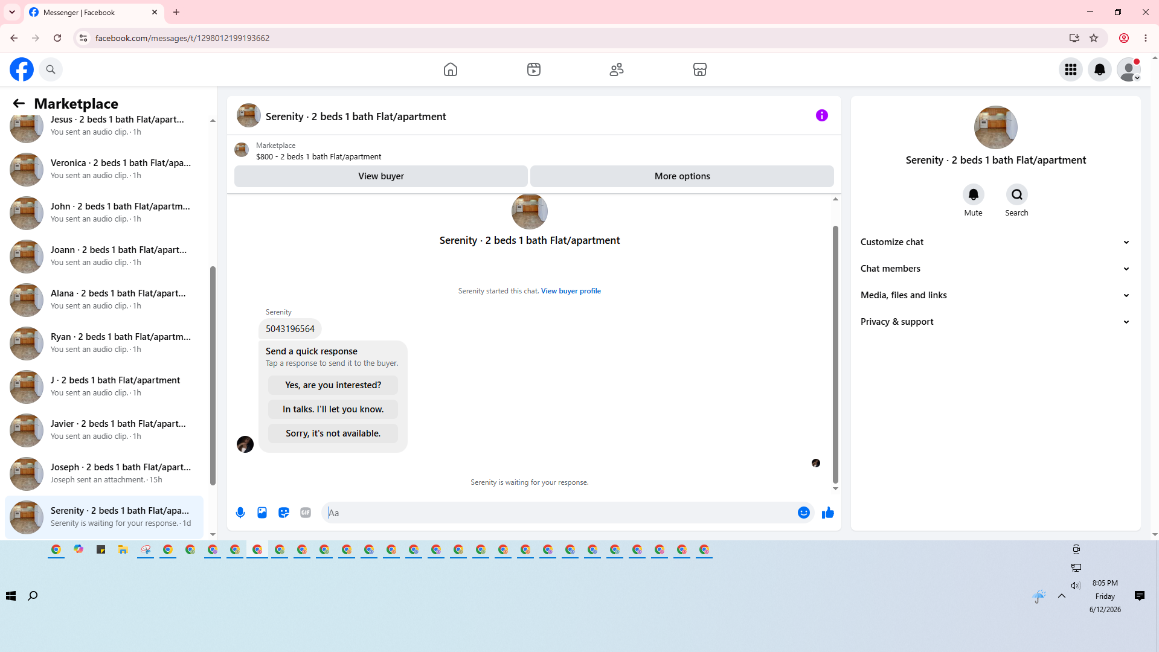
Task: Click the 8:05 PM clock in taskbar
Action: click(x=1105, y=583)
